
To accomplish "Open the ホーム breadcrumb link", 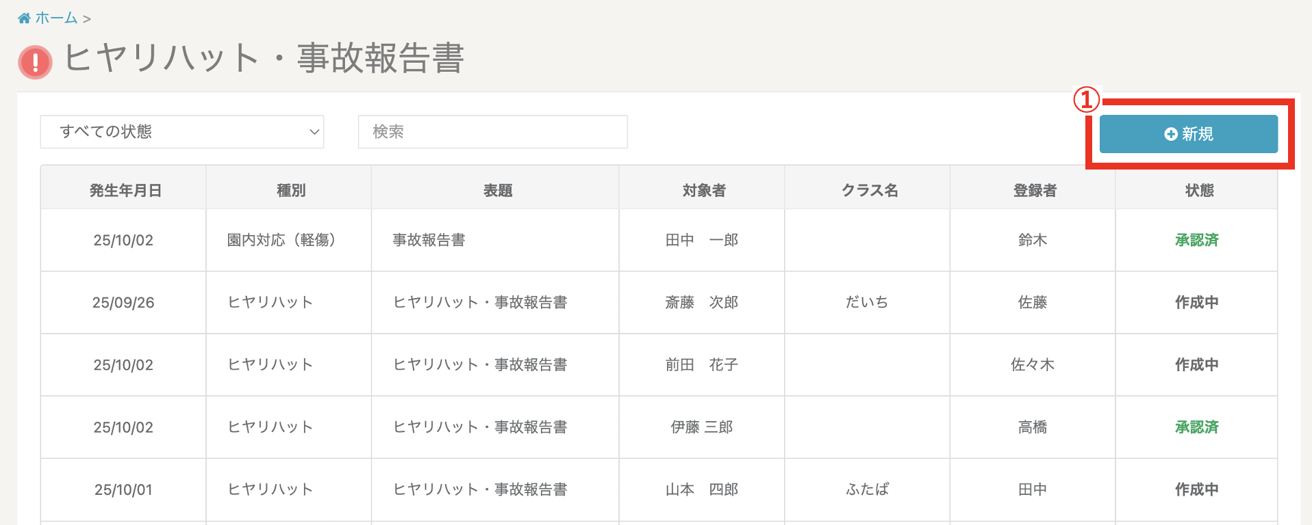I will click(x=56, y=18).
